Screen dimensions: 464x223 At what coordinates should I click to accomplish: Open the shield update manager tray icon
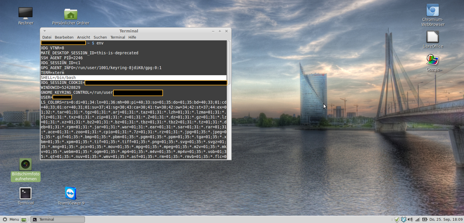pos(397,220)
